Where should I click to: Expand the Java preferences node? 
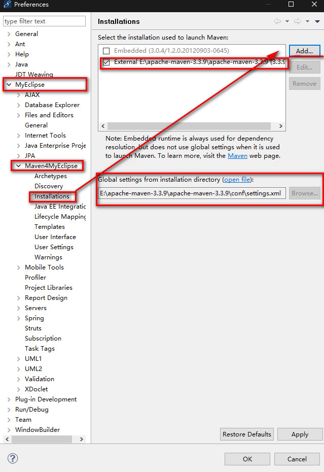(x=9, y=64)
